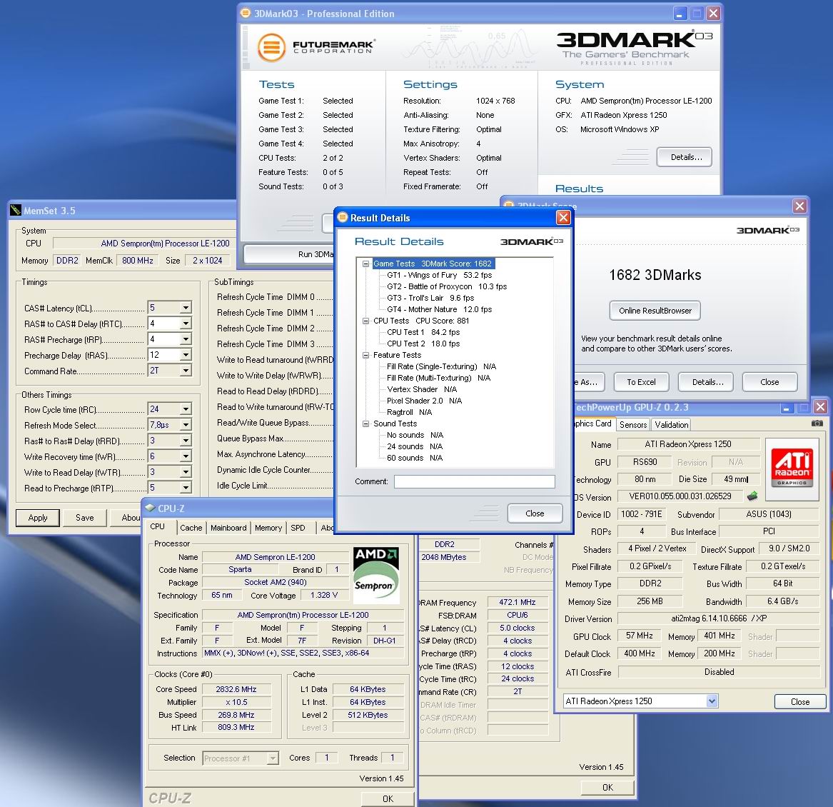Collapse the CPU Tests tree node
This screenshot has width=833, height=807.
click(365, 321)
